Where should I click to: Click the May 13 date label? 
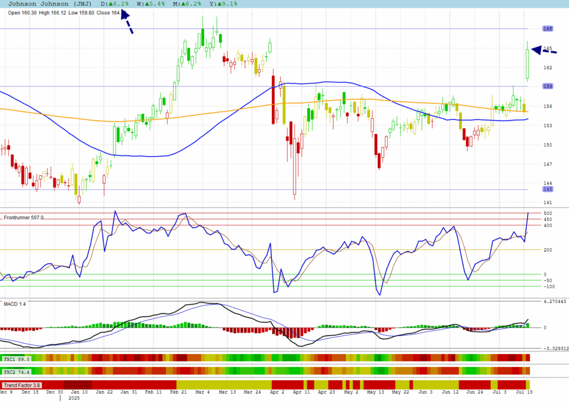376,392
